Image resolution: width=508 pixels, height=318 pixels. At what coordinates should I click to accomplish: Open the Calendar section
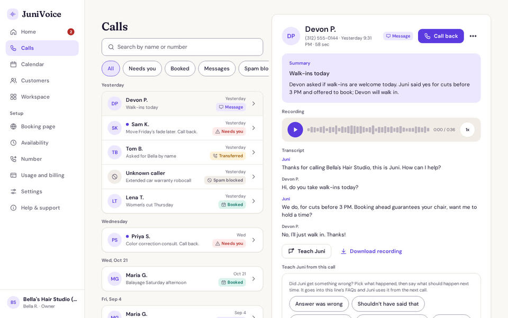[42, 64]
